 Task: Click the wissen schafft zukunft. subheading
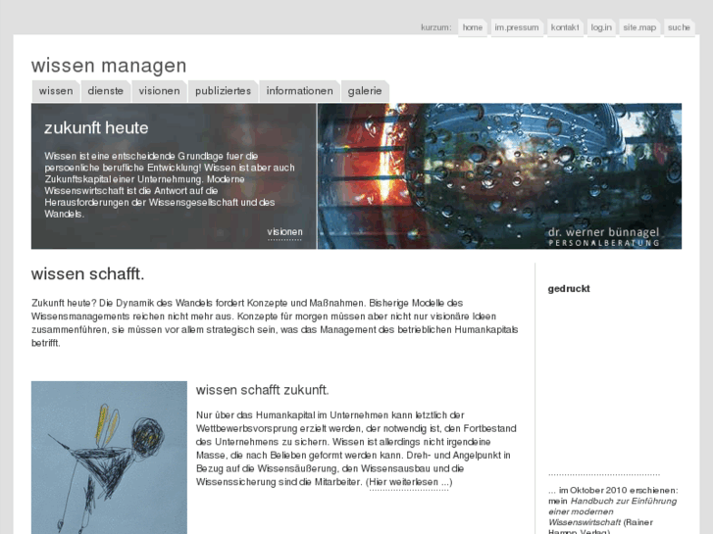263,390
